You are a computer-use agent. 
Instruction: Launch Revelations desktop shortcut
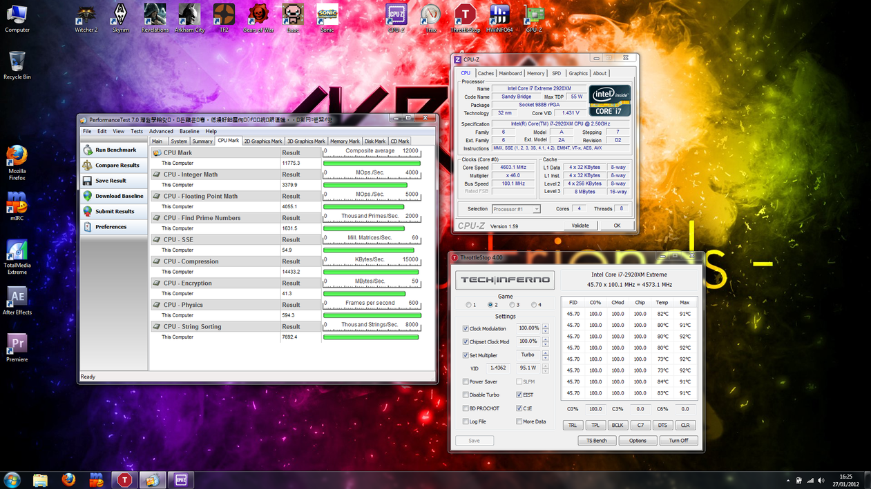[x=155, y=18]
